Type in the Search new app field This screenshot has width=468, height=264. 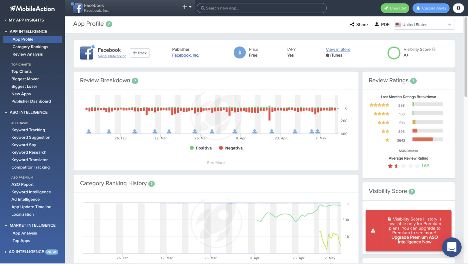coord(262,8)
